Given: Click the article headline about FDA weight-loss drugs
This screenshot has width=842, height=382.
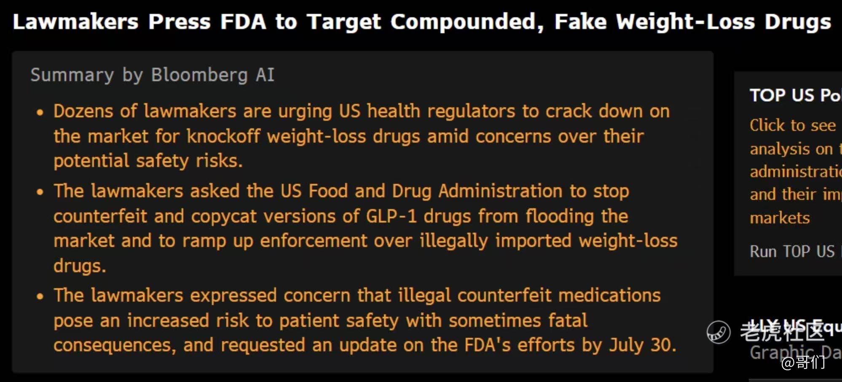Looking at the screenshot, I should (421, 22).
